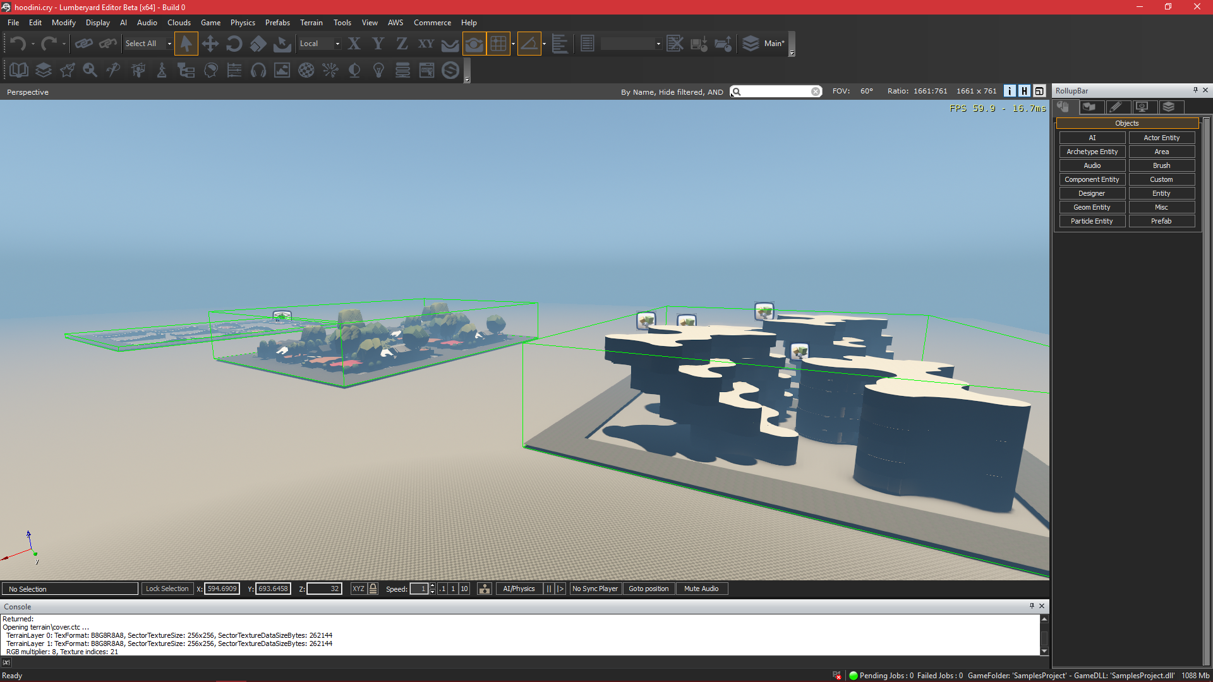Screen dimensions: 1213x682
Task: Open the Audio headphones icon
Action: coord(258,70)
